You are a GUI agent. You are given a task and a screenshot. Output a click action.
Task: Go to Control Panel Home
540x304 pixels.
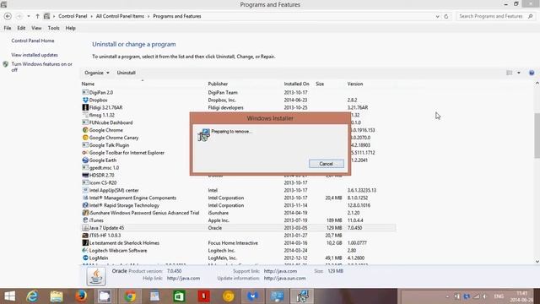(x=33, y=41)
